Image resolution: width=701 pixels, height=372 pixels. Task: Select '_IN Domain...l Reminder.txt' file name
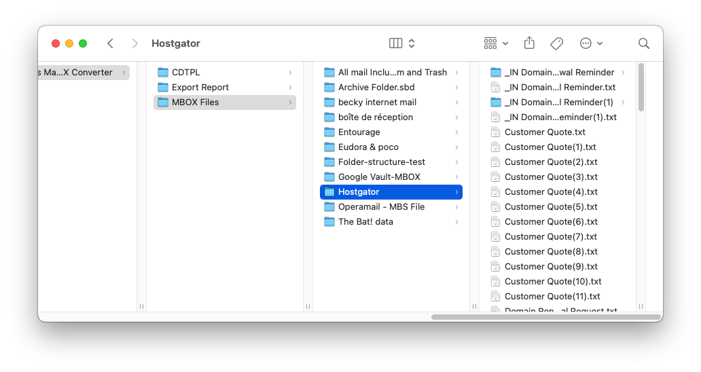560,87
